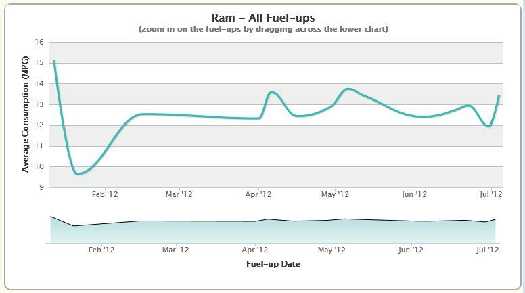Click the final July data point on line
This screenshot has height=293, width=525.
[x=499, y=96]
